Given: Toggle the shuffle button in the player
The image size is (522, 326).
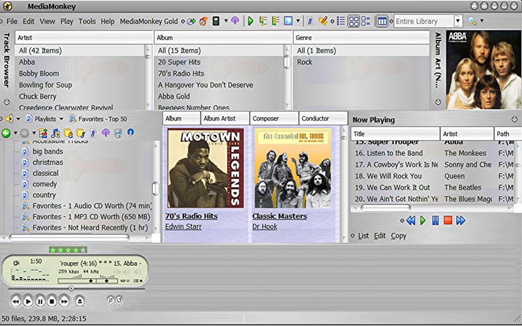Looking at the screenshot, I should click(110, 300).
